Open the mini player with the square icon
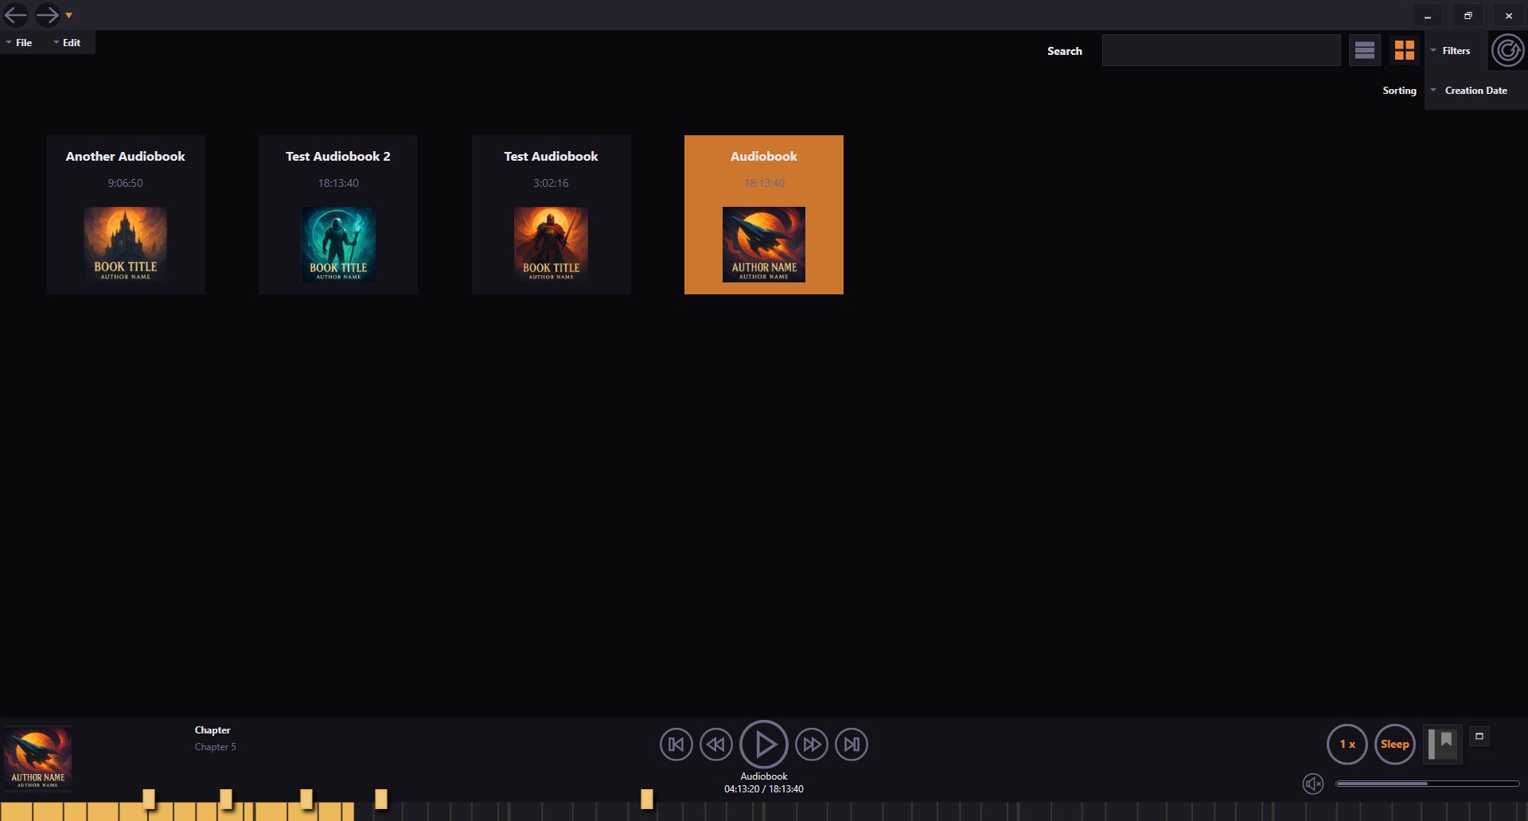Image resolution: width=1528 pixels, height=821 pixels. 1479,736
